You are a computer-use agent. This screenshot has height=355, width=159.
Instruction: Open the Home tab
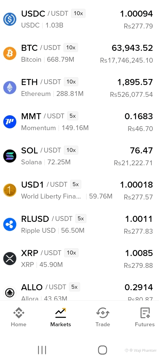pos(18,317)
